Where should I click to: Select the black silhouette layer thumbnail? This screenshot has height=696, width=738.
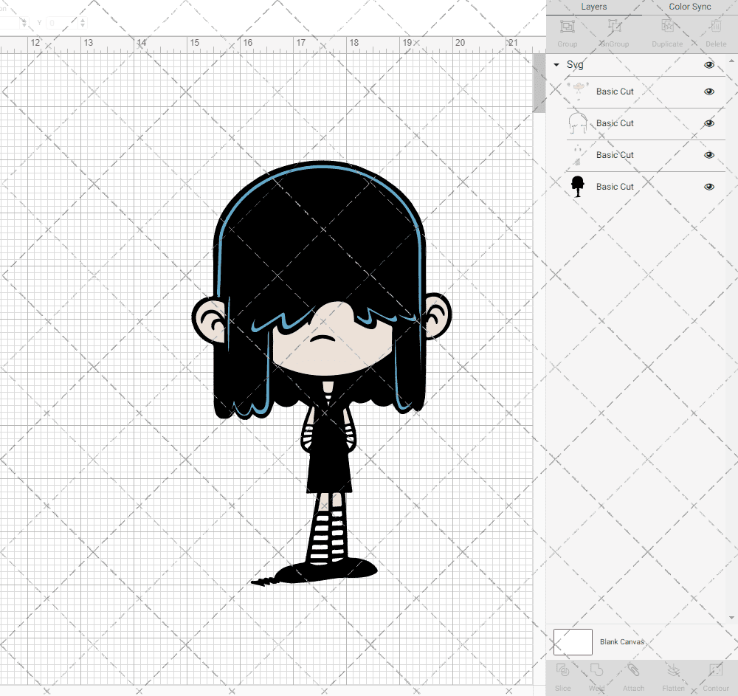(578, 186)
